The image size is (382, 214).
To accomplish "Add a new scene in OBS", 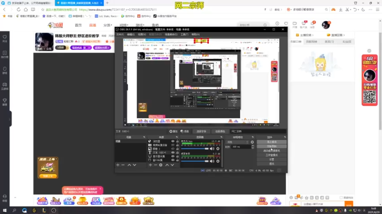I will click(118, 165).
